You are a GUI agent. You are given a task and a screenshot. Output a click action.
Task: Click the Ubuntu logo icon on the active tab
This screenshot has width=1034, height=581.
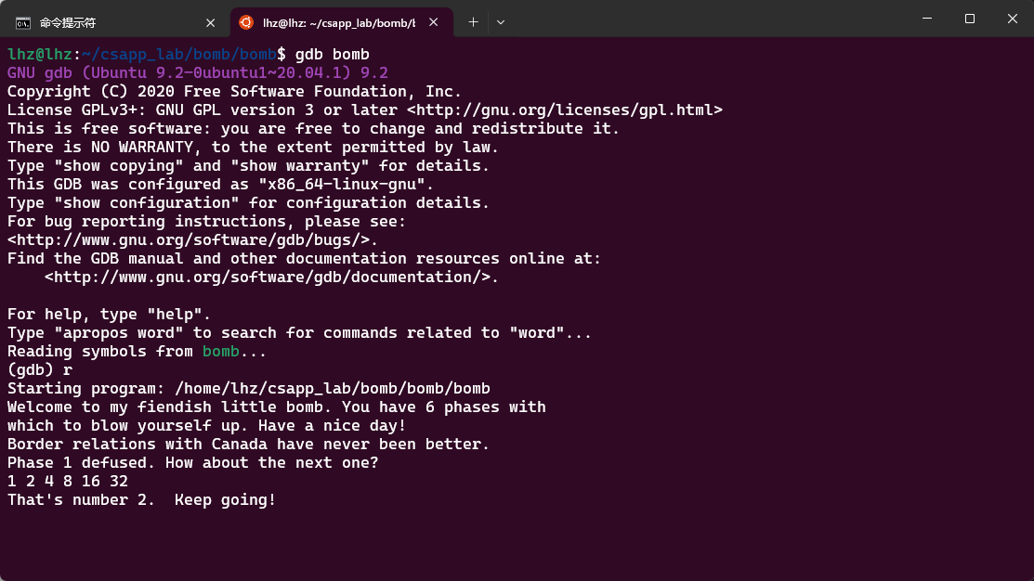click(245, 21)
